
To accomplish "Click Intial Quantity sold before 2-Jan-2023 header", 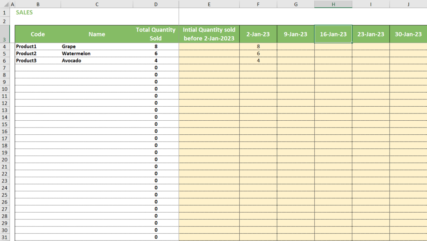I will (209, 34).
